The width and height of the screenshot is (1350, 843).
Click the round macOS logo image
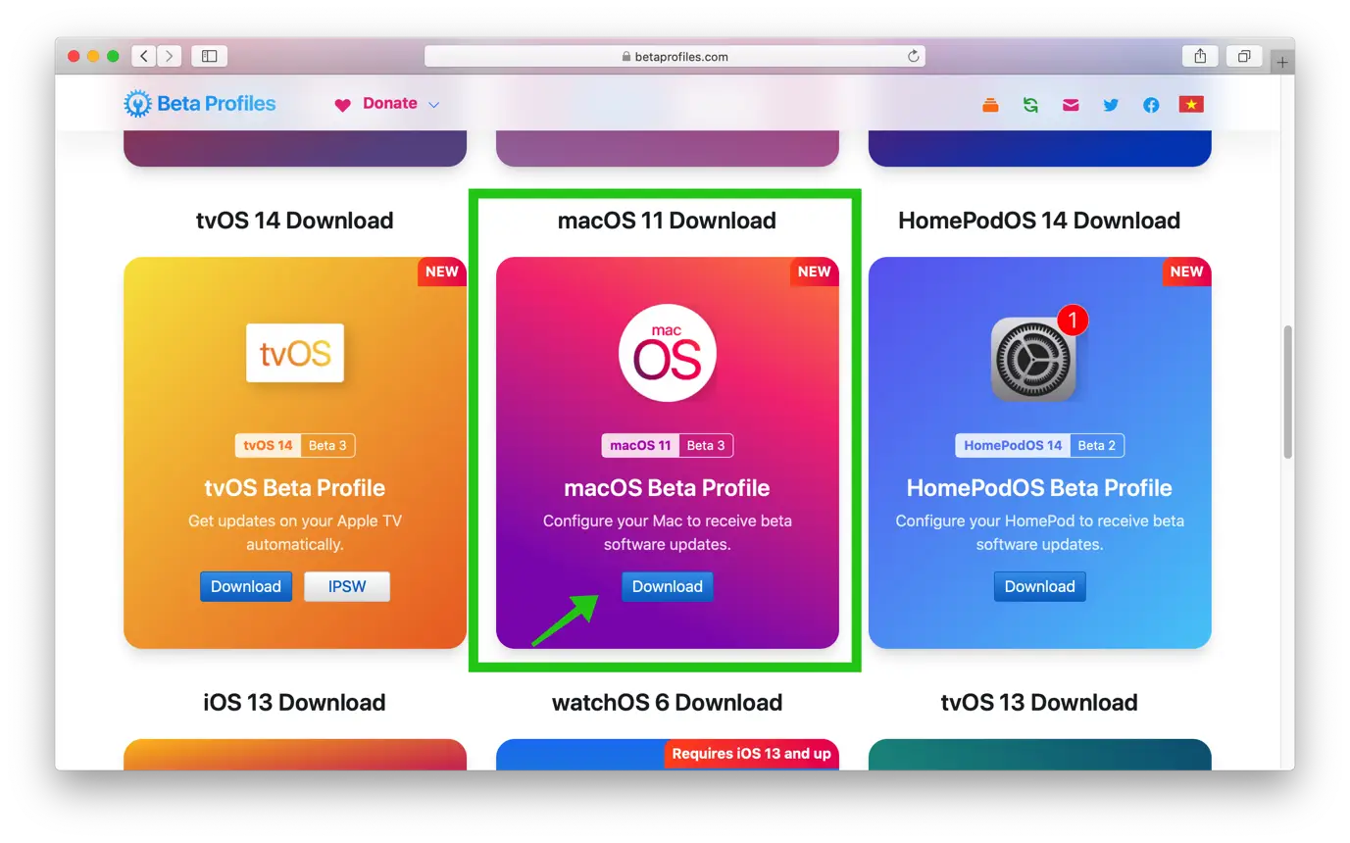pos(668,353)
